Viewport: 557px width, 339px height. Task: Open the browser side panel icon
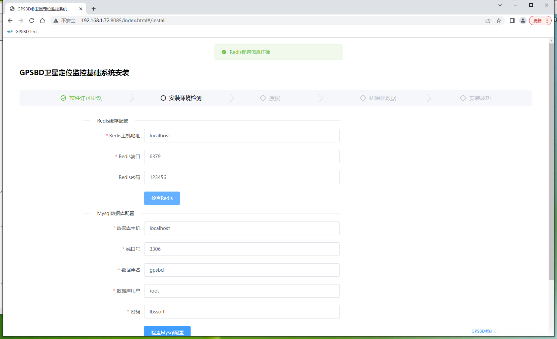512,21
